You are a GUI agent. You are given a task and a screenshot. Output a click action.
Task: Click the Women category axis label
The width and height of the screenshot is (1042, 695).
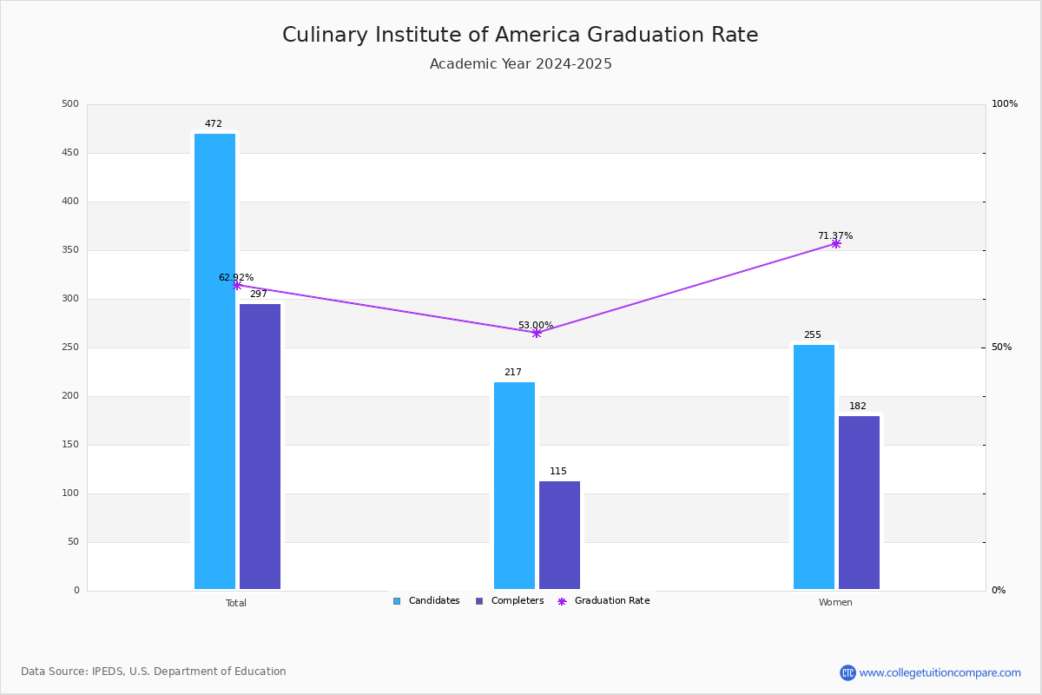pos(835,603)
